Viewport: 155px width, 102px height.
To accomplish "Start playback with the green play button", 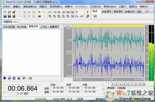I will [x=40, y=12].
